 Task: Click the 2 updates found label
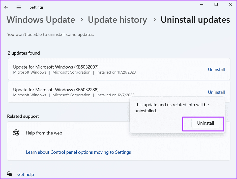tap(24, 53)
